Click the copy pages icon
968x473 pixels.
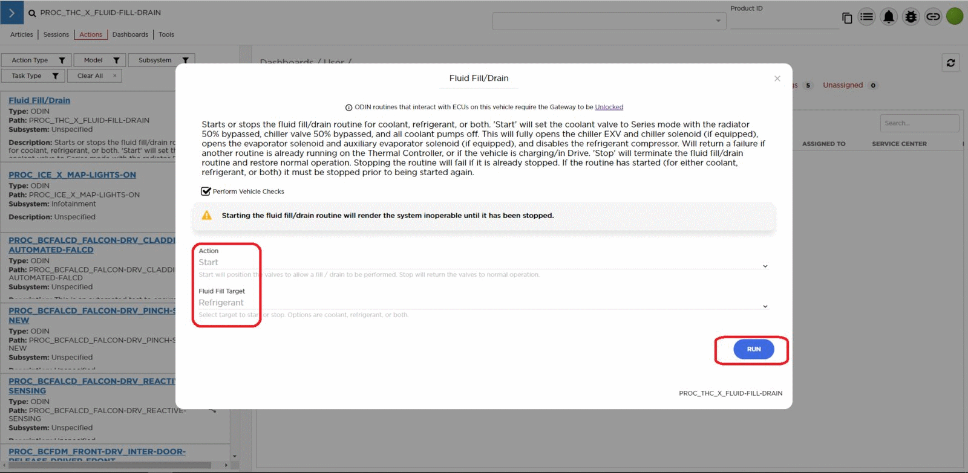(x=847, y=18)
